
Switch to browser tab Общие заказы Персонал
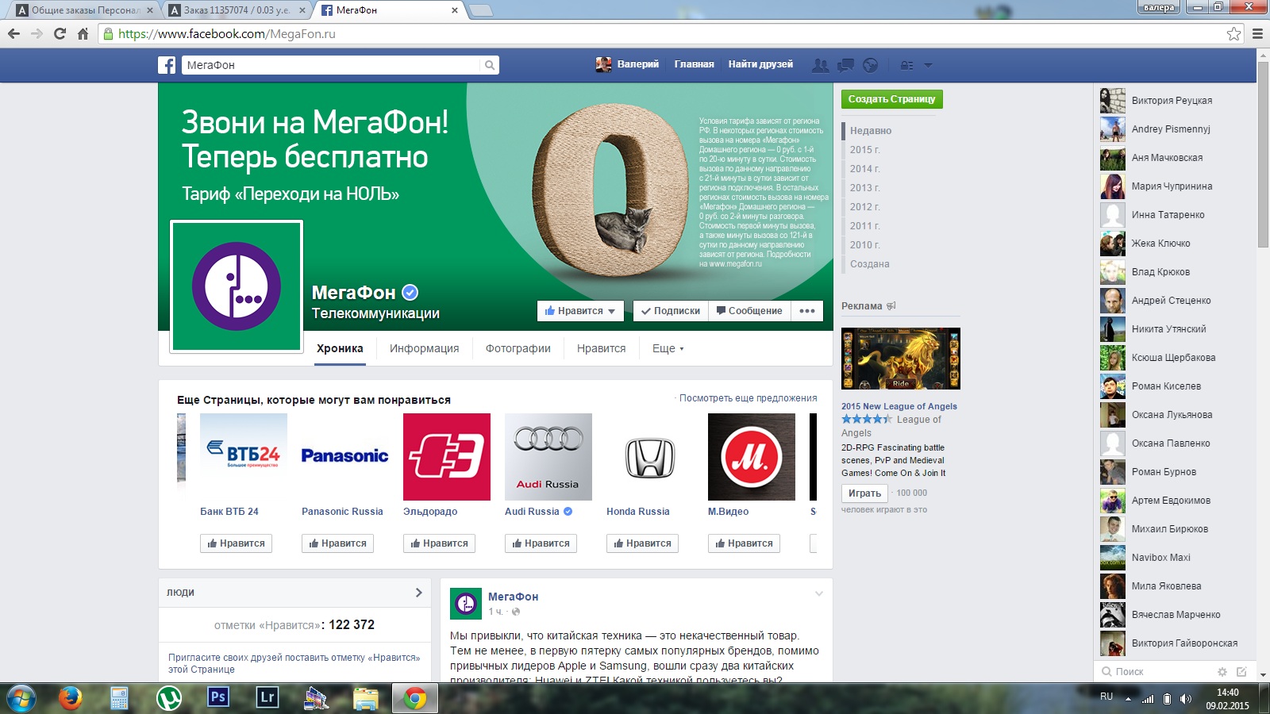tap(85, 10)
